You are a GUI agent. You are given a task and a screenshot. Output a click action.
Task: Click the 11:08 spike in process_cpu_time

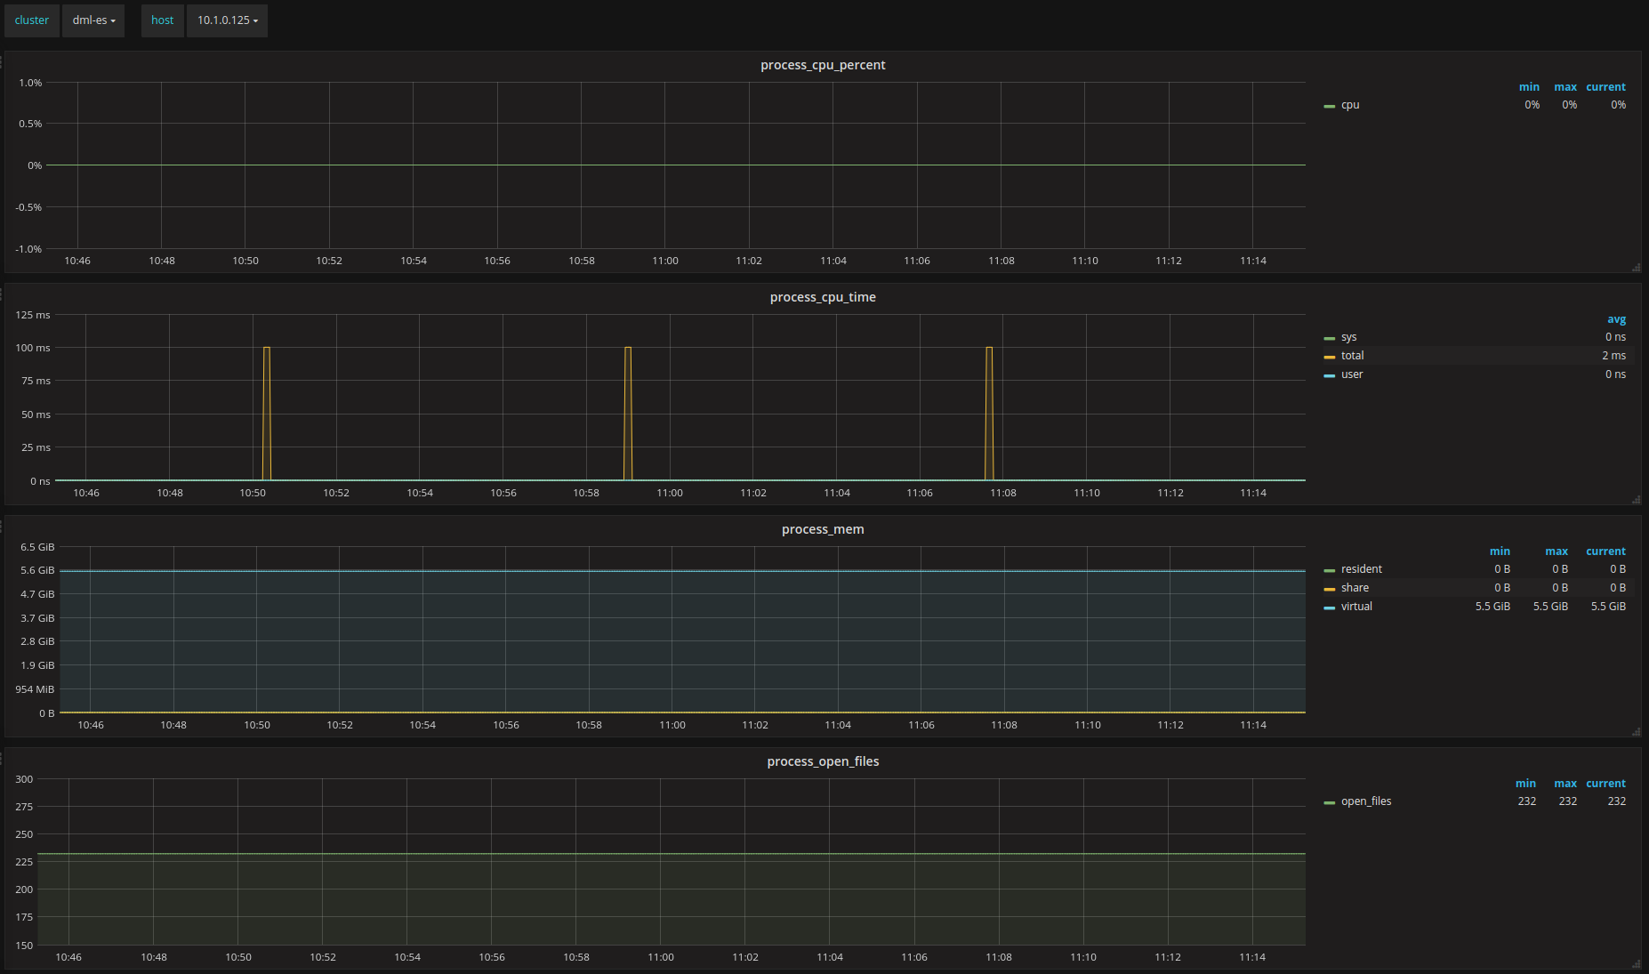pos(989,414)
